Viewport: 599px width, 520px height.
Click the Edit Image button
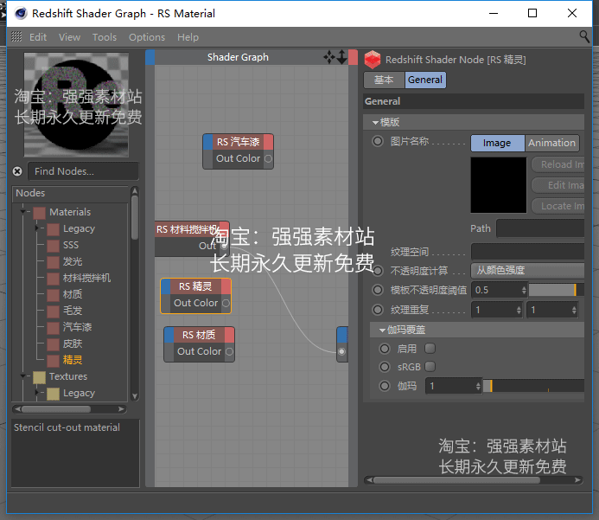pyautogui.click(x=558, y=185)
